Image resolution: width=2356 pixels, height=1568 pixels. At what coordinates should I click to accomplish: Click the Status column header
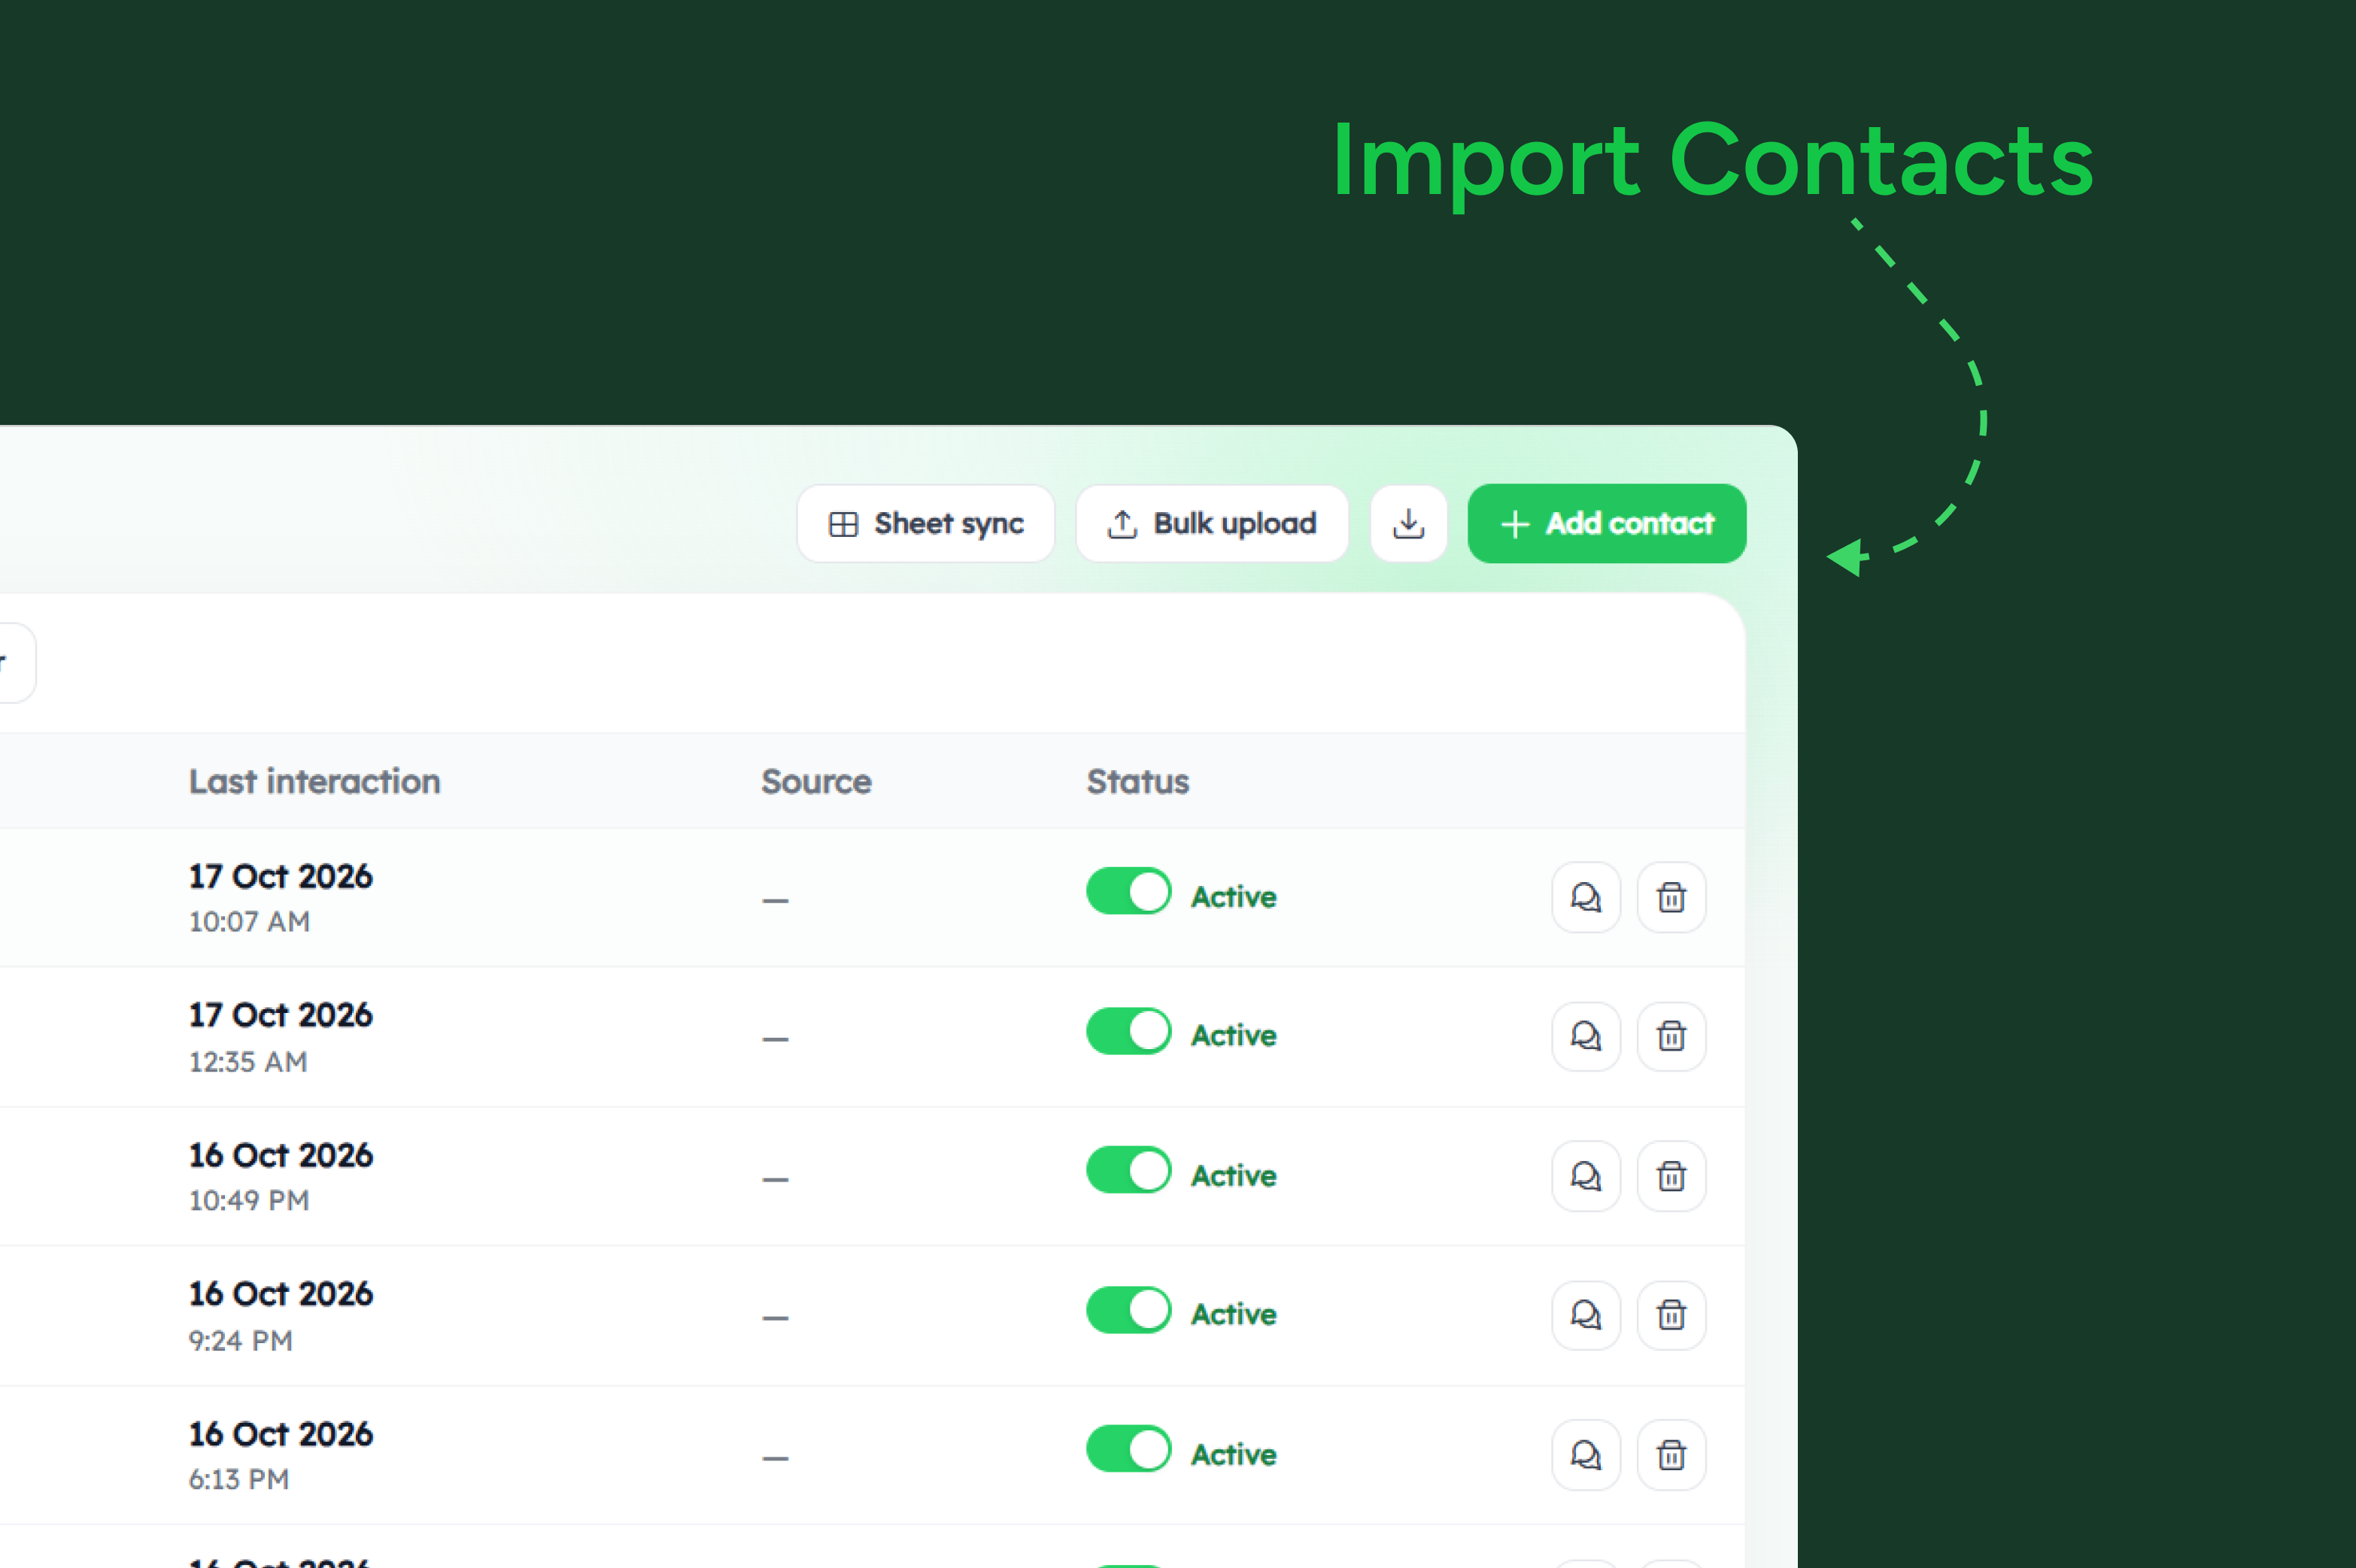tap(1138, 781)
